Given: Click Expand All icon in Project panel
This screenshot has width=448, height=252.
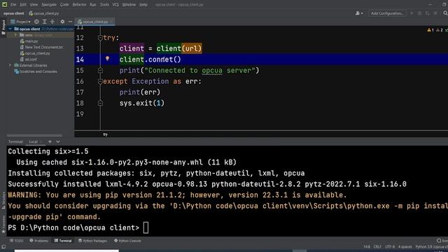Looking at the screenshot, I should pyautogui.click(x=45, y=22).
